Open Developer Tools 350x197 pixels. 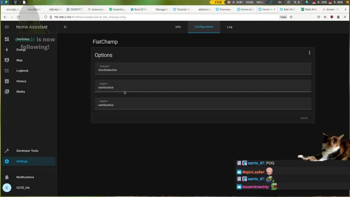(27, 150)
